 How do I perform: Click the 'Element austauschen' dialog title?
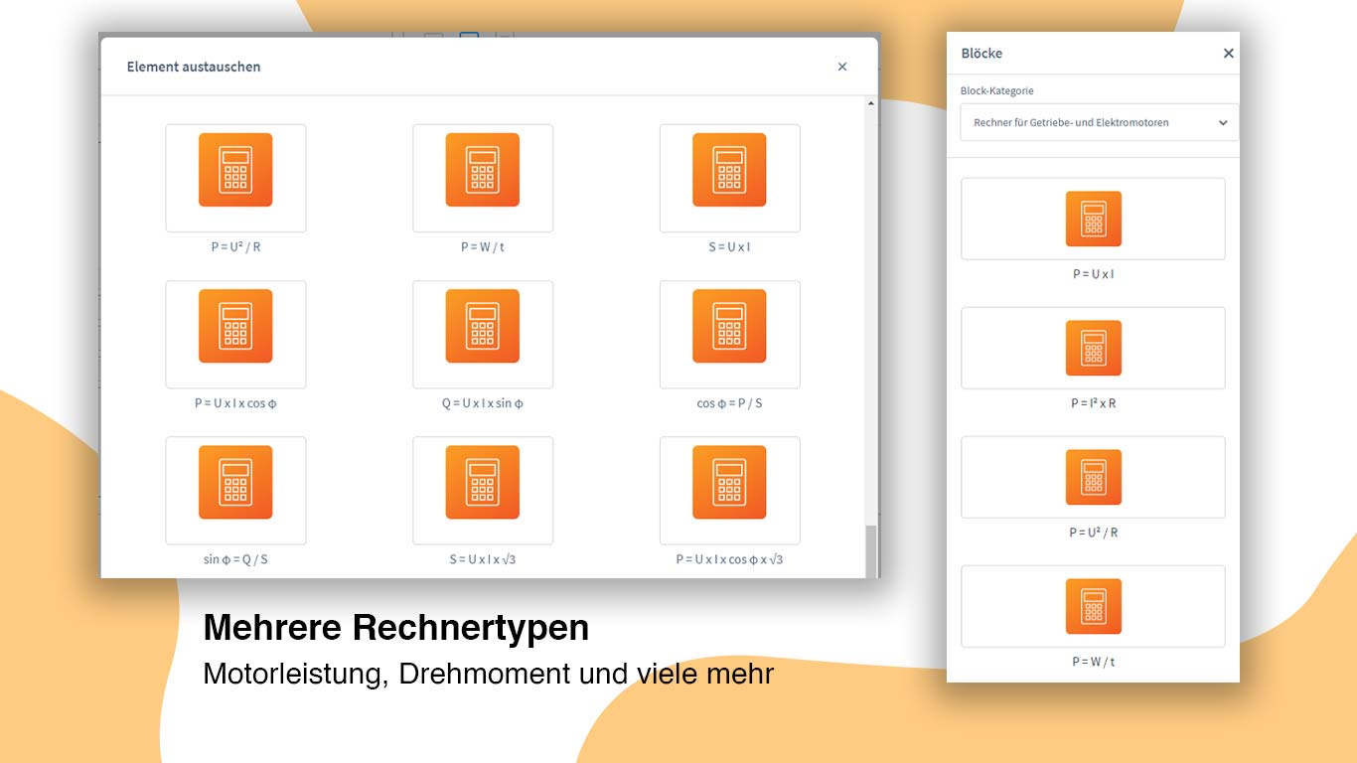[x=194, y=67]
